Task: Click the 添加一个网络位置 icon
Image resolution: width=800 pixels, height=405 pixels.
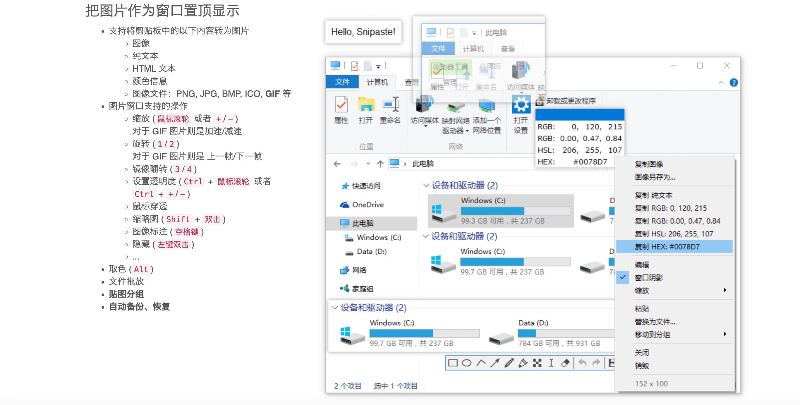Action: [x=487, y=106]
